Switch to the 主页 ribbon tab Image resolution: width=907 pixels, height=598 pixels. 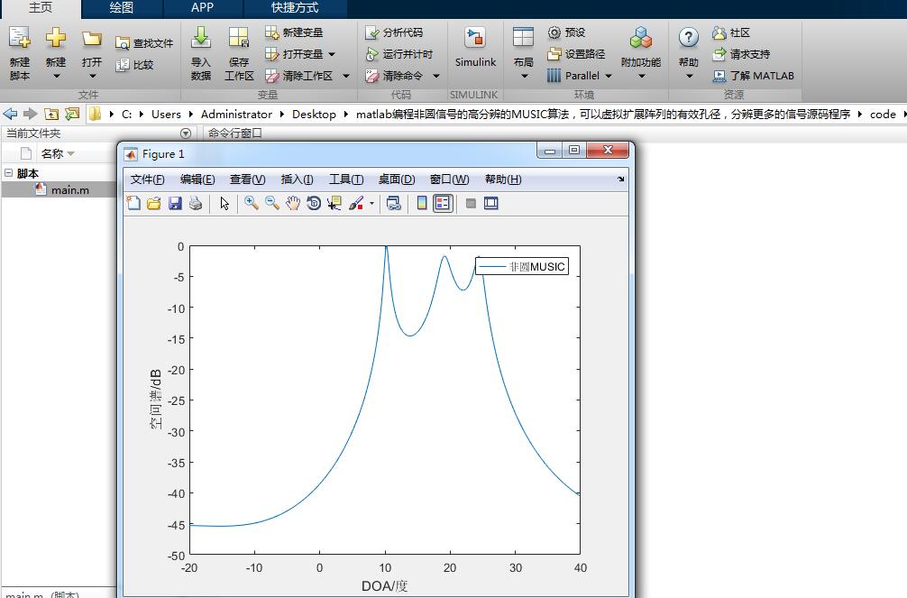coord(41,8)
